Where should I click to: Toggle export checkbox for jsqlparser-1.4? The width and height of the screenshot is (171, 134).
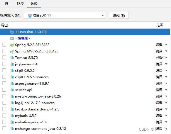(4, 64)
